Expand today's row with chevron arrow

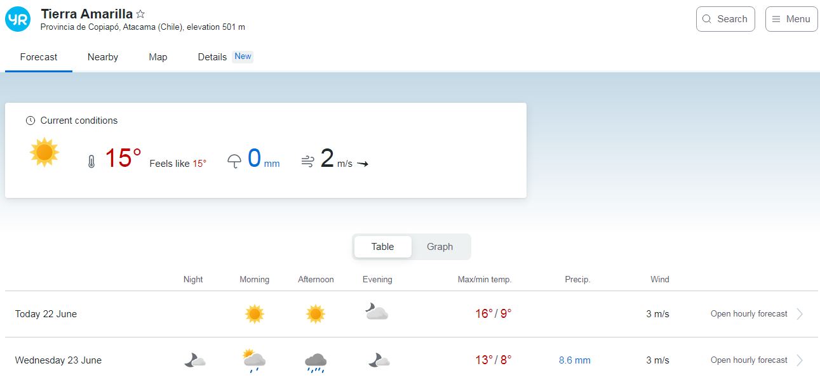pyautogui.click(x=800, y=314)
